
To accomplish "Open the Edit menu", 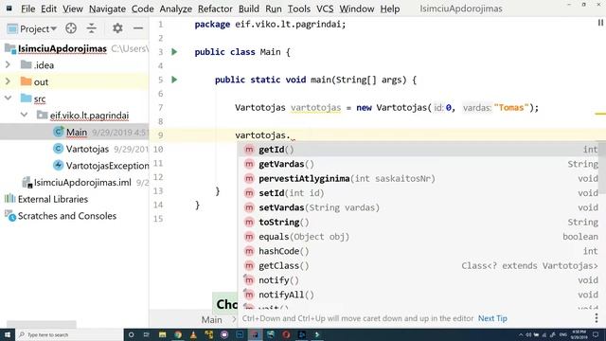I will pyautogui.click(x=48, y=9).
